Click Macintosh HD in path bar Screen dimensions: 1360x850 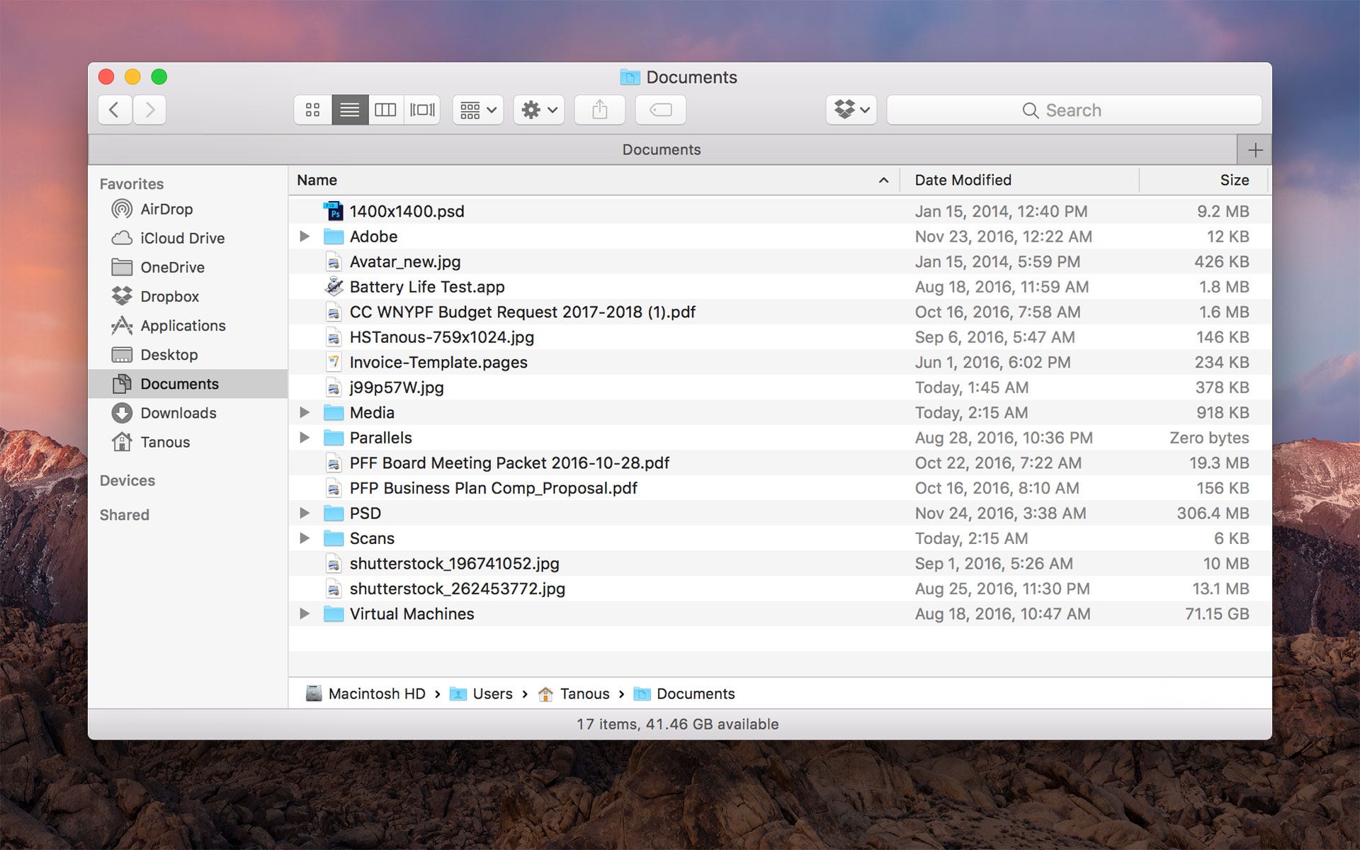coord(365,693)
